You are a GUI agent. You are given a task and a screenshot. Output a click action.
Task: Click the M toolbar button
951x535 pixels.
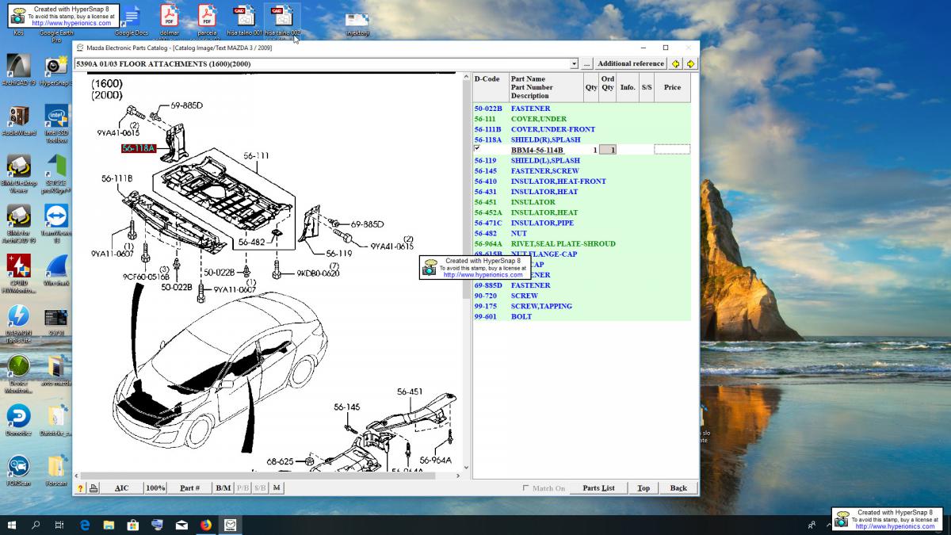[x=277, y=488]
